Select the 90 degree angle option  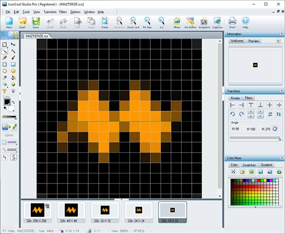pos(235,129)
